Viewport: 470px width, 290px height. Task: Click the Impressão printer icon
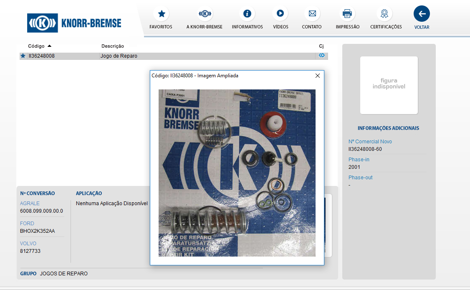[347, 14]
